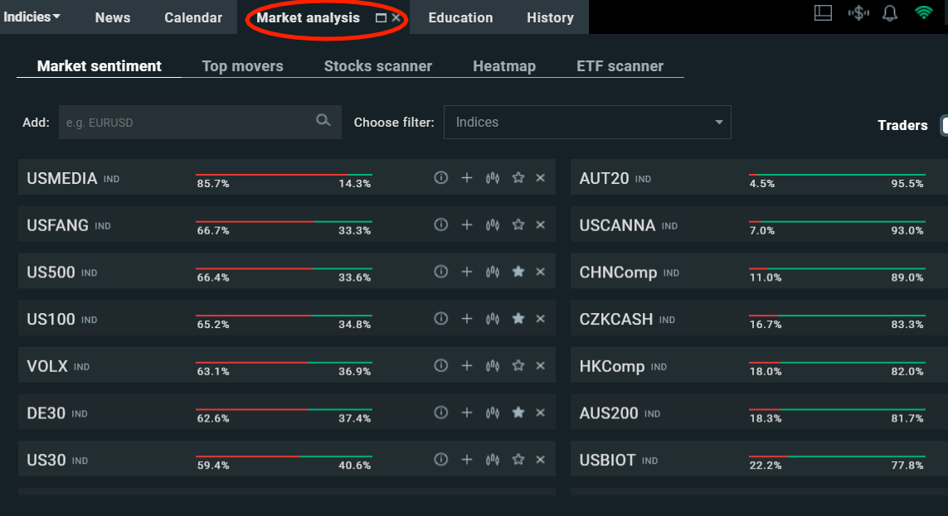Add USMEDIA to favorites via star
The height and width of the screenshot is (516, 948).
coord(518,177)
